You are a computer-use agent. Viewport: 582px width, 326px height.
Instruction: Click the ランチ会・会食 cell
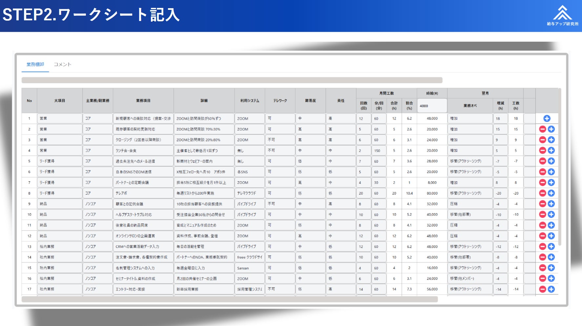click(x=143, y=151)
